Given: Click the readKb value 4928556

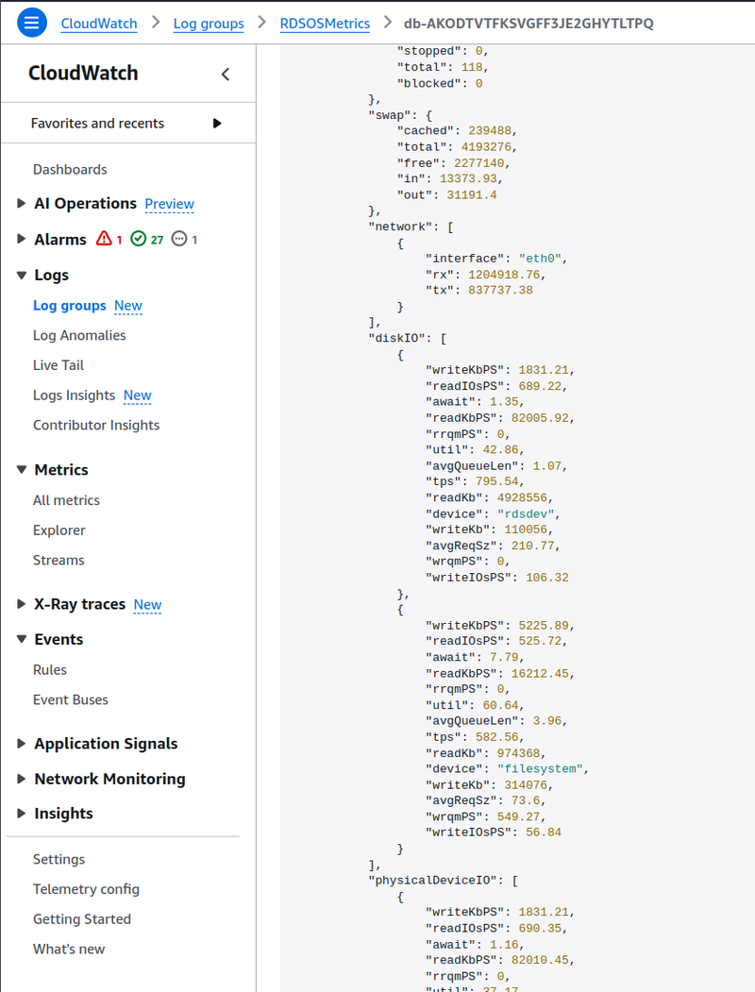Looking at the screenshot, I should tap(522, 498).
